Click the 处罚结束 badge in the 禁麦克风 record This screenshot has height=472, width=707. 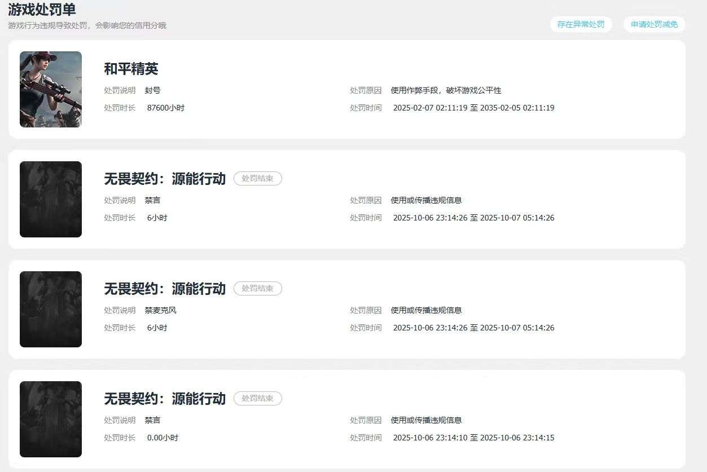[258, 288]
